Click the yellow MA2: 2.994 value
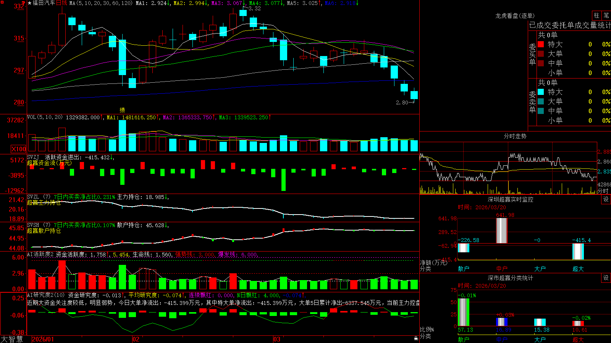The width and height of the screenshot is (611, 343). coord(191,3)
